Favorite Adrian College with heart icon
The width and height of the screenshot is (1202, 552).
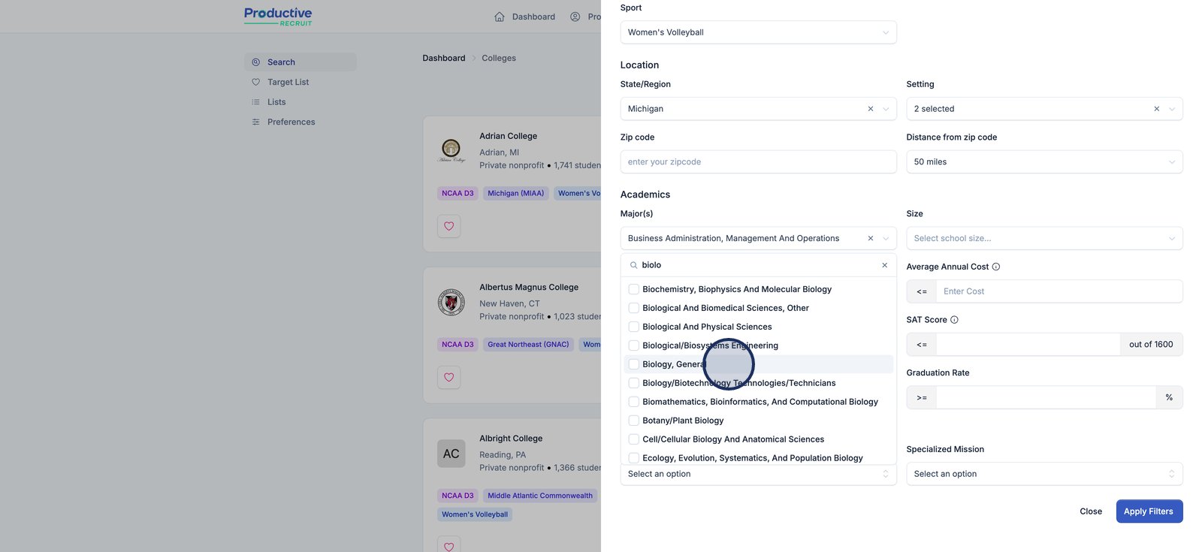click(449, 226)
